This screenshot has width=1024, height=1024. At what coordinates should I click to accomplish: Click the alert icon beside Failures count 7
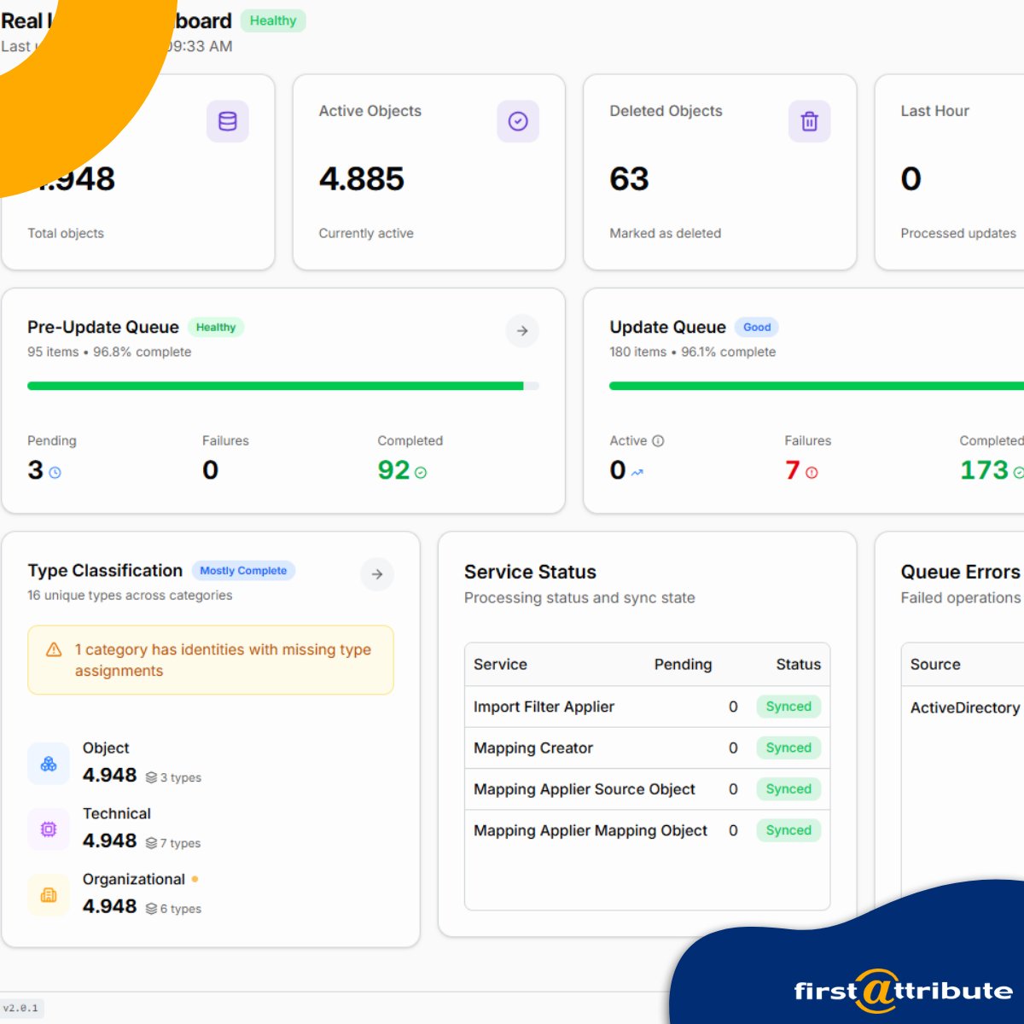pos(812,472)
